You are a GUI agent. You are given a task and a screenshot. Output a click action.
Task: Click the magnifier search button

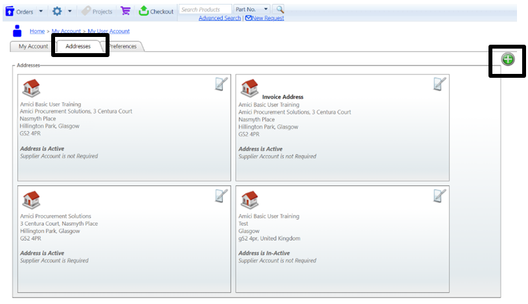(x=279, y=10)
